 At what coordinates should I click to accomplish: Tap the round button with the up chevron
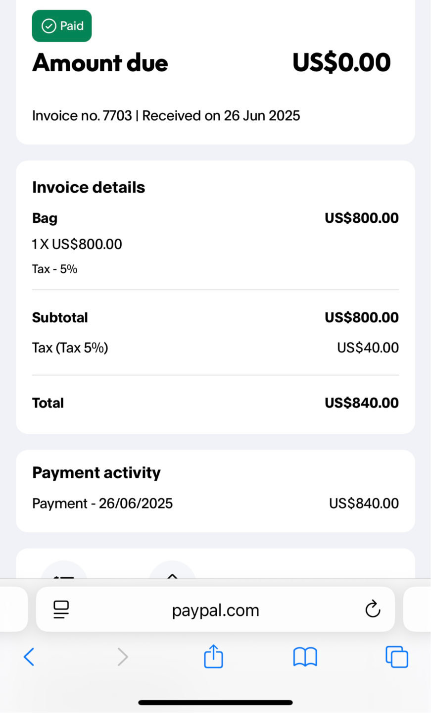click(x=172, y=570)
